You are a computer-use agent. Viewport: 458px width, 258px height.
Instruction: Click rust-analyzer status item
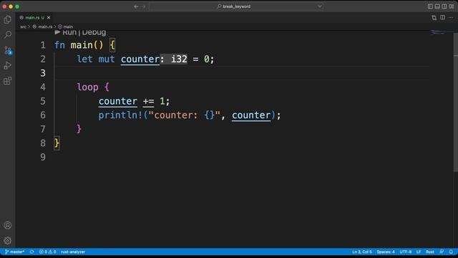73,252
